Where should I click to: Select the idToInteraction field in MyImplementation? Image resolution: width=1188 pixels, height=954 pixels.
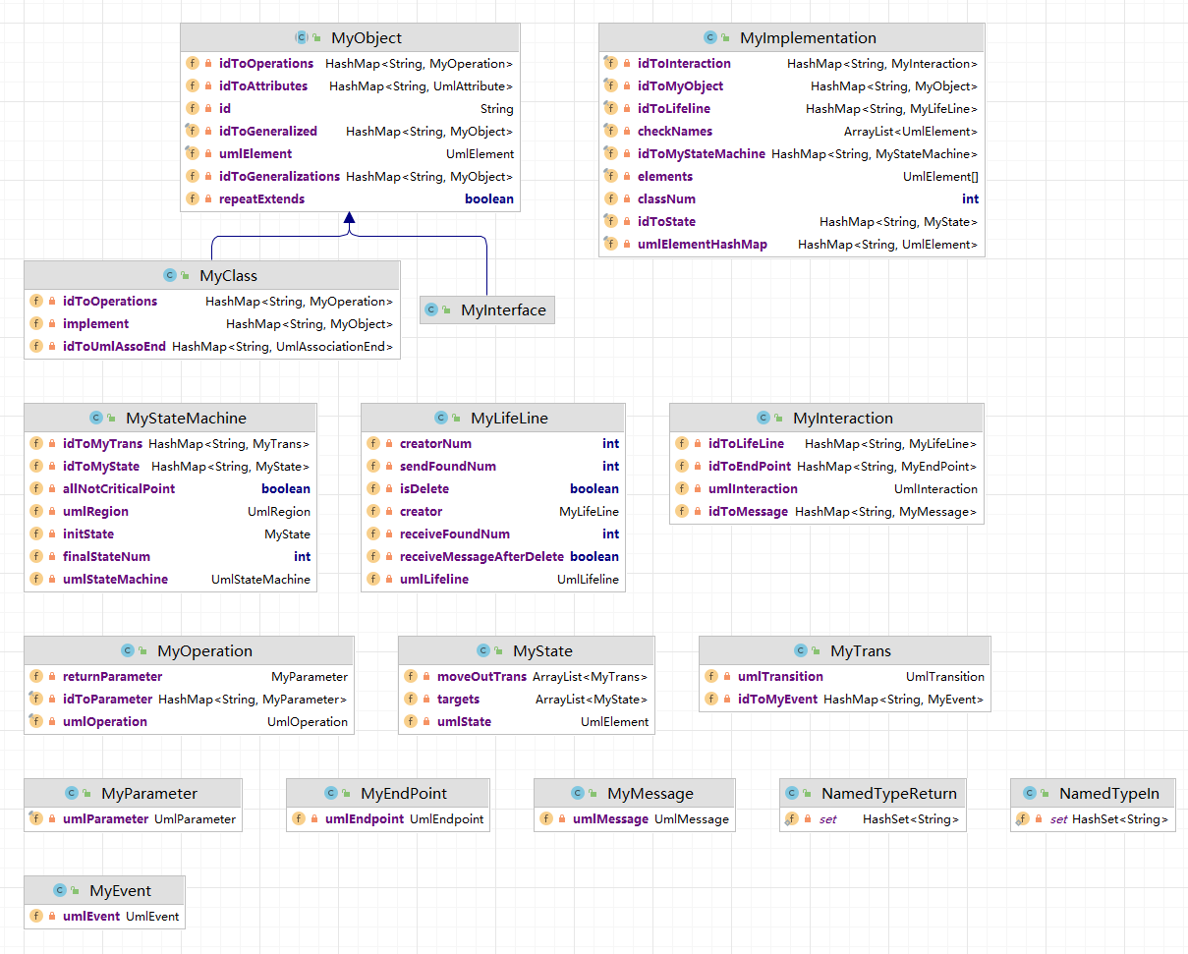791,64
